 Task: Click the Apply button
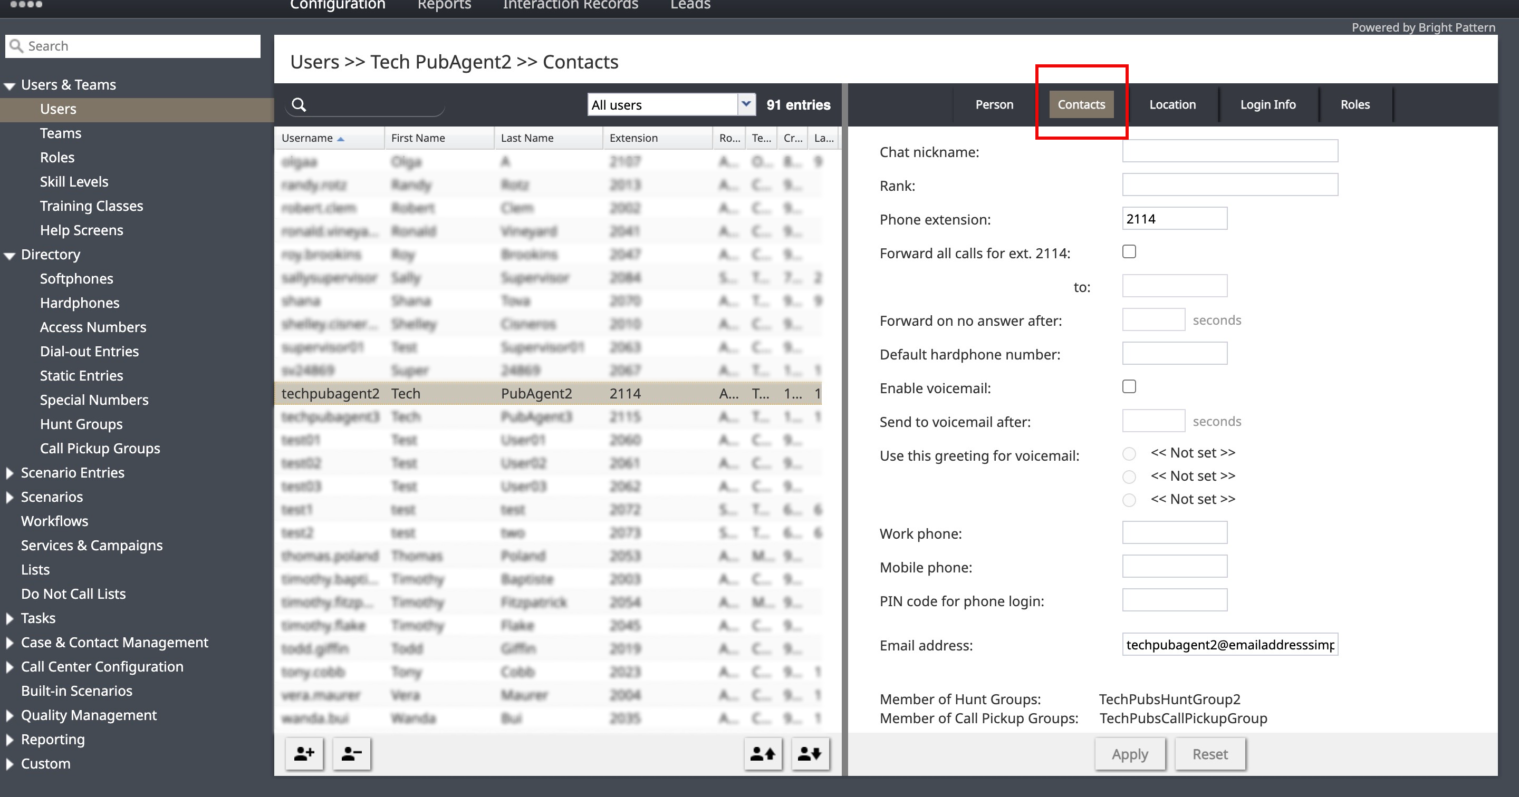(1129, 754)
